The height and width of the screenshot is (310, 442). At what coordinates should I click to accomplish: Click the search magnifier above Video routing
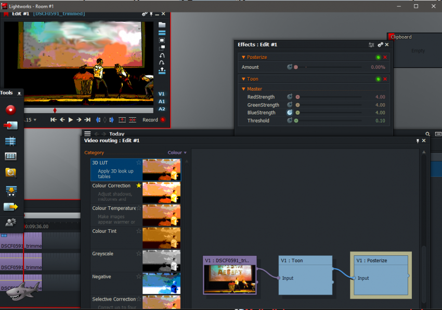click(x=427, y=134)
